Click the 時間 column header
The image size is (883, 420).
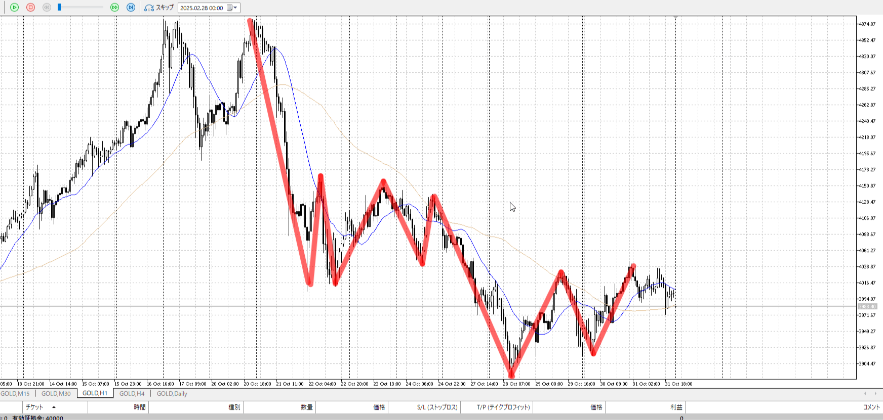coord(140,407)
